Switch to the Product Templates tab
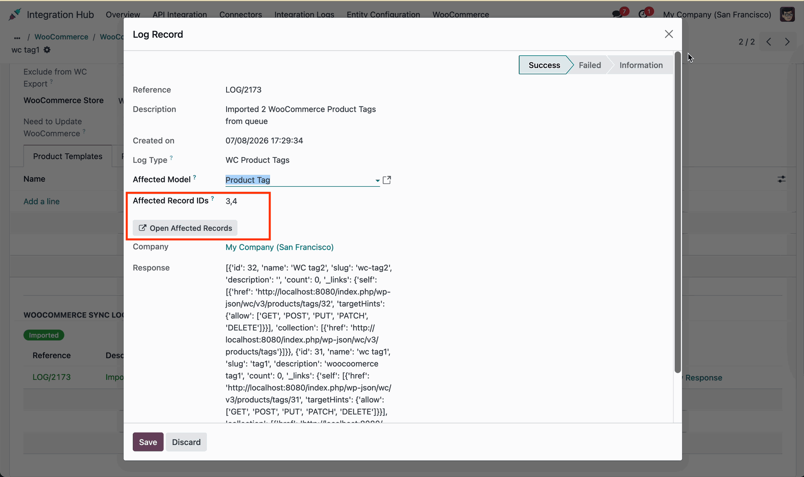This screenshot has height=477, width=804. point(67,156)
